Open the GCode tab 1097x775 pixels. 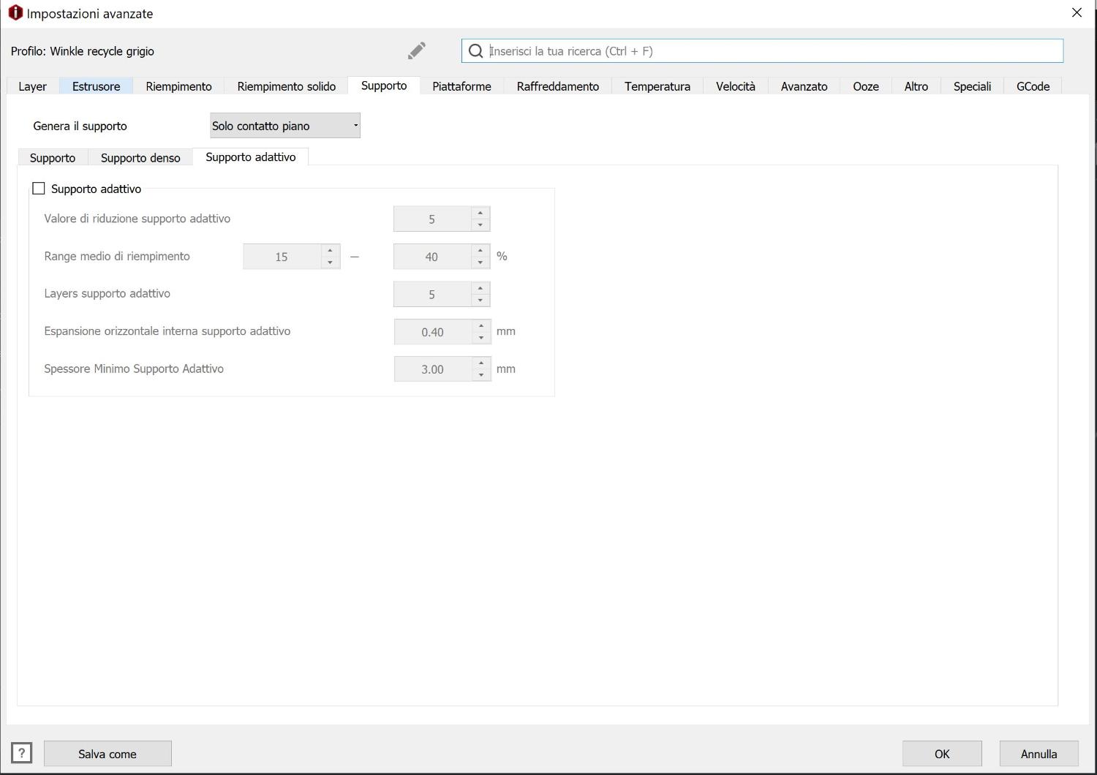pyautogui.click(x=1033, y=86)
